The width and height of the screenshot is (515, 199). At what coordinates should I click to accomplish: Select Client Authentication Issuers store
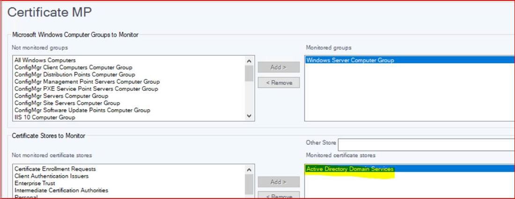[51, 176]
